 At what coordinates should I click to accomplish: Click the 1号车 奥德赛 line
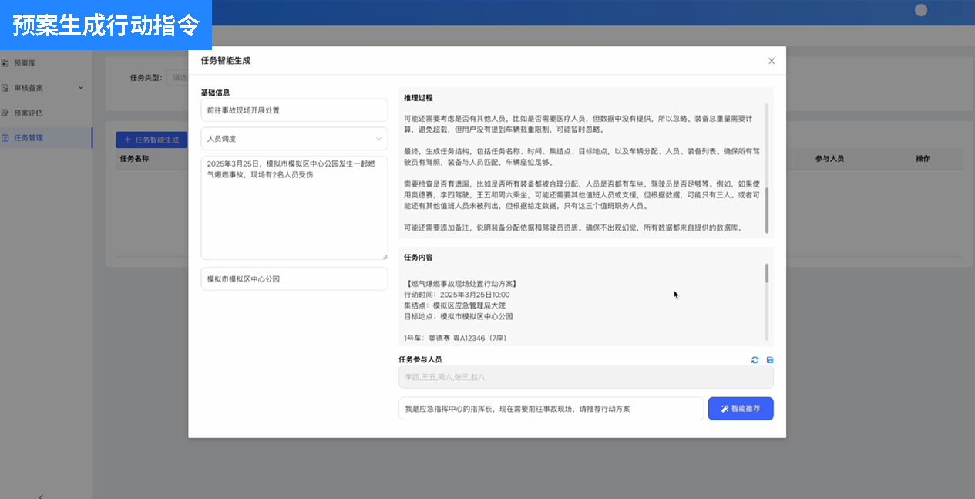point(456,338)
